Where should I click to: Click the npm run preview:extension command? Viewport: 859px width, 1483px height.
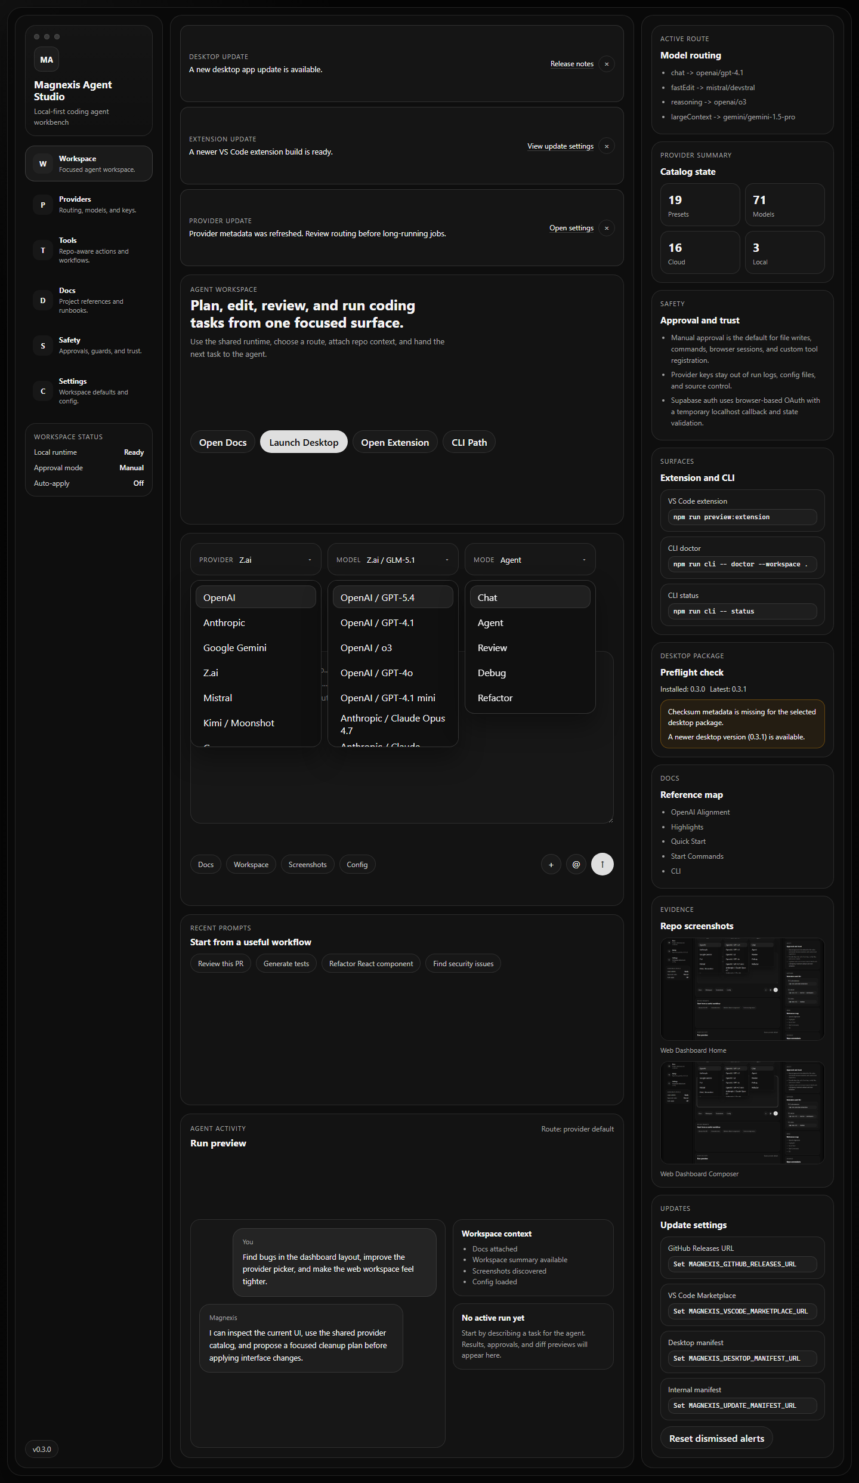743,517
